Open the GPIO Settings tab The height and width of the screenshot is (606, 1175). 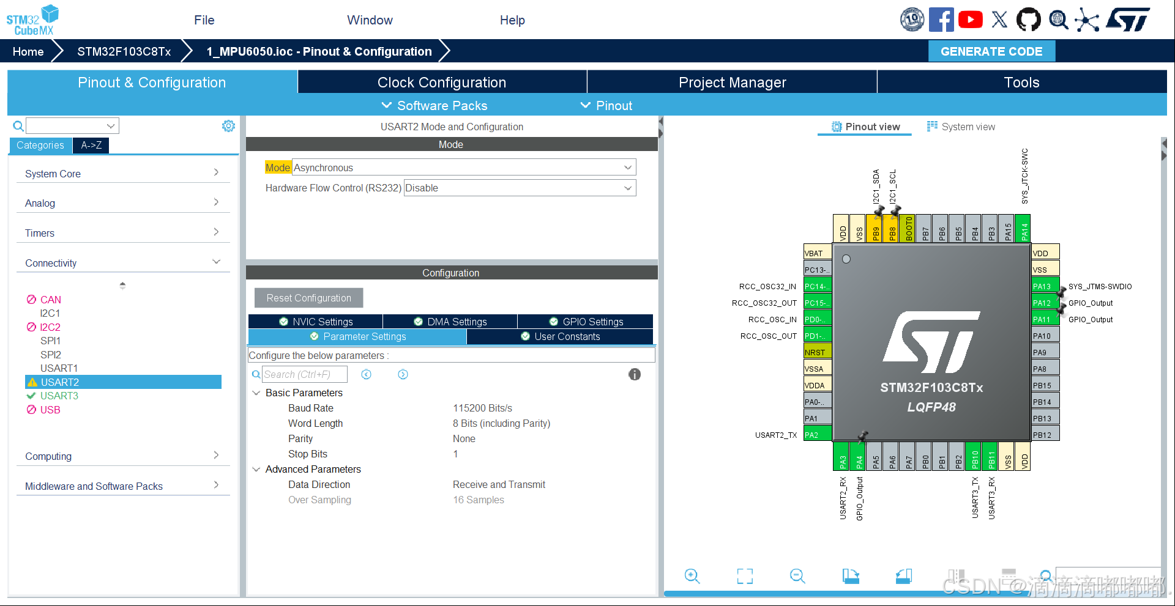tap(586, 322)
